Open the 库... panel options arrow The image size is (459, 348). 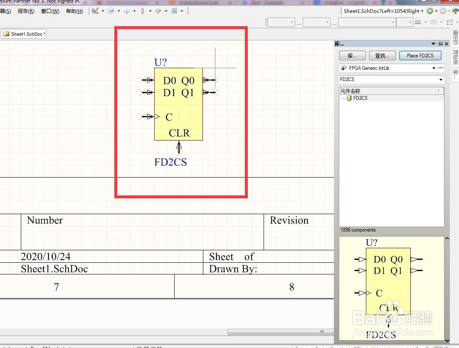click(433, 44)
